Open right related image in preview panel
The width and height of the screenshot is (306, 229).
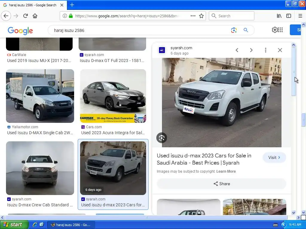pyautogui.click(x=255, y=207)
